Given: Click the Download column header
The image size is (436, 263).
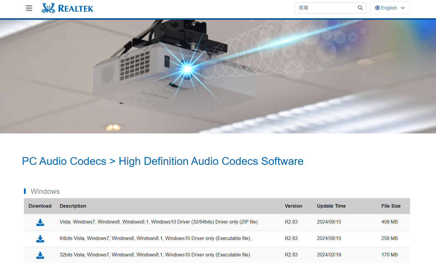Looking at the screenshot, I should click(x=40, y=206).
